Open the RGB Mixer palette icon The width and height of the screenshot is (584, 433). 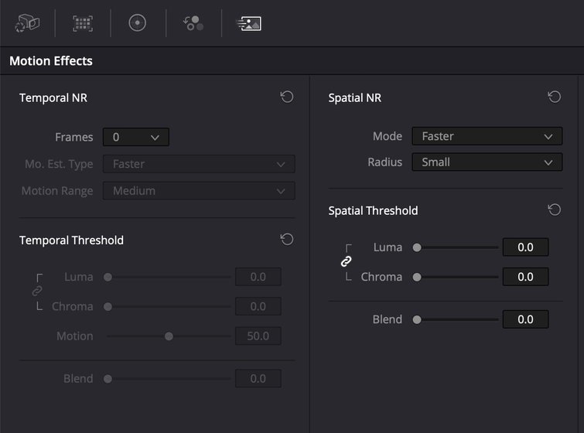click(193, 23)
